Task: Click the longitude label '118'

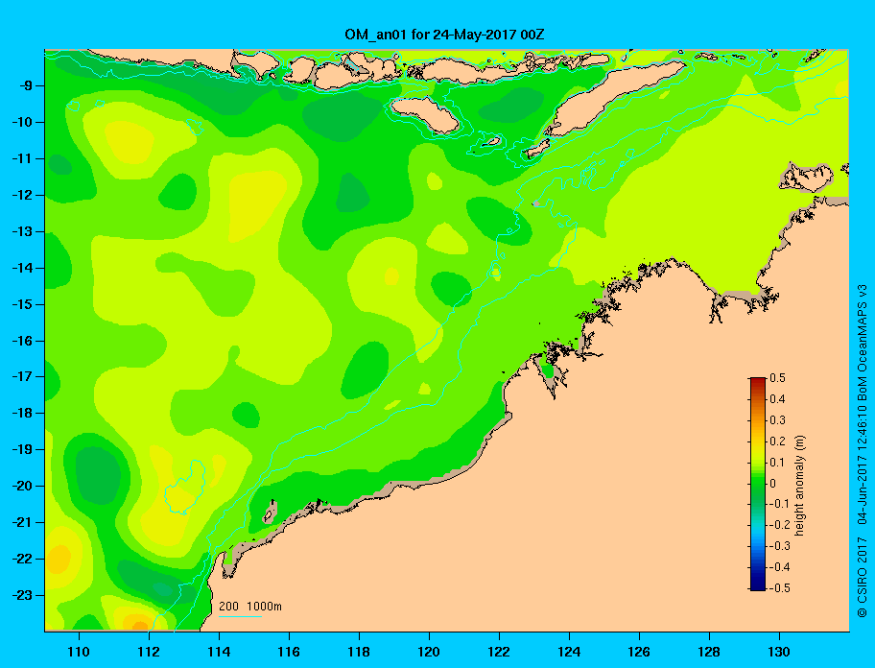Action: point(359,652)
